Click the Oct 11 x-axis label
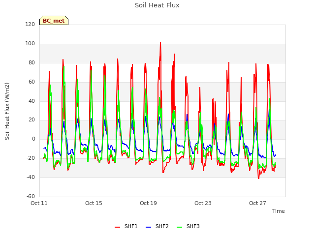This screenshot has height=236, width=315. [39, 203]
